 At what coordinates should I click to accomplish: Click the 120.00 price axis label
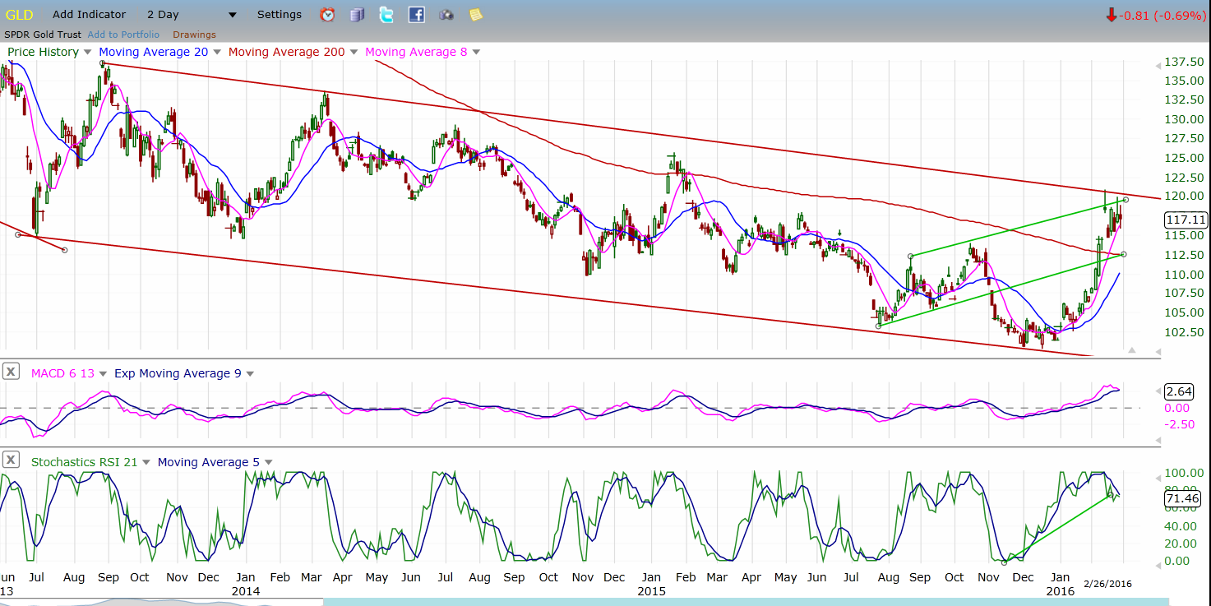1185,197
